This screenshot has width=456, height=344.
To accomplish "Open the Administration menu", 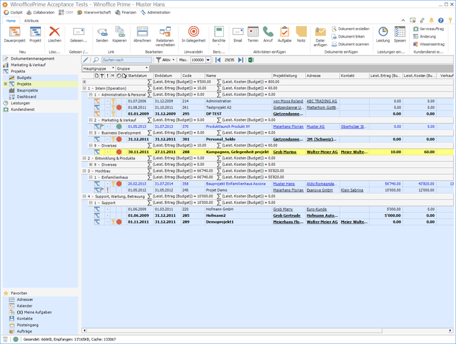I will point(156,13).
